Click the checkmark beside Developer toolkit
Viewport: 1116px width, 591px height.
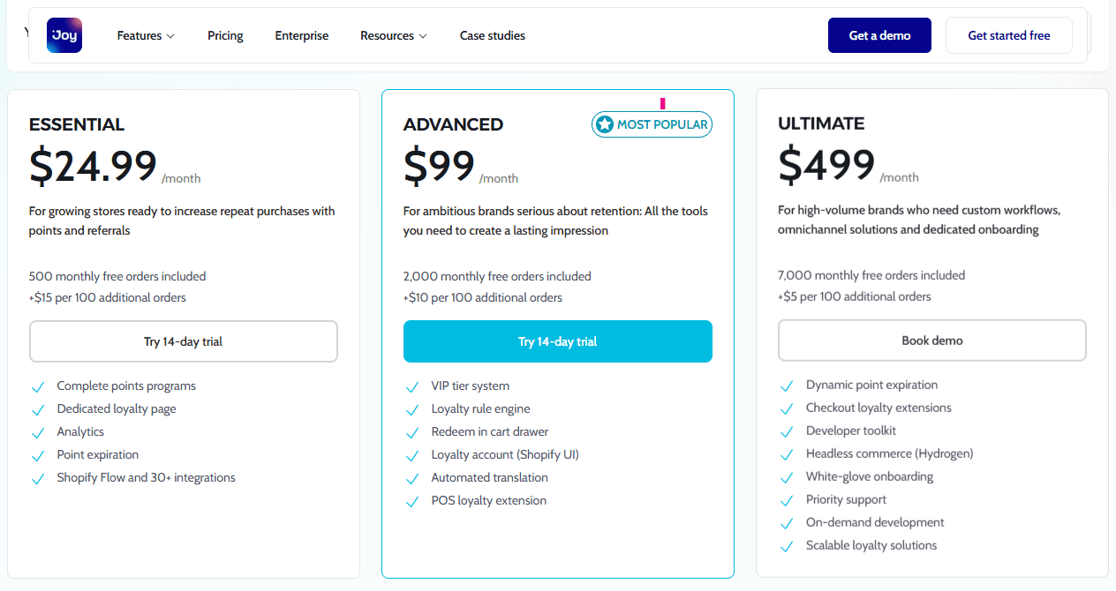(x=787, y=430)
